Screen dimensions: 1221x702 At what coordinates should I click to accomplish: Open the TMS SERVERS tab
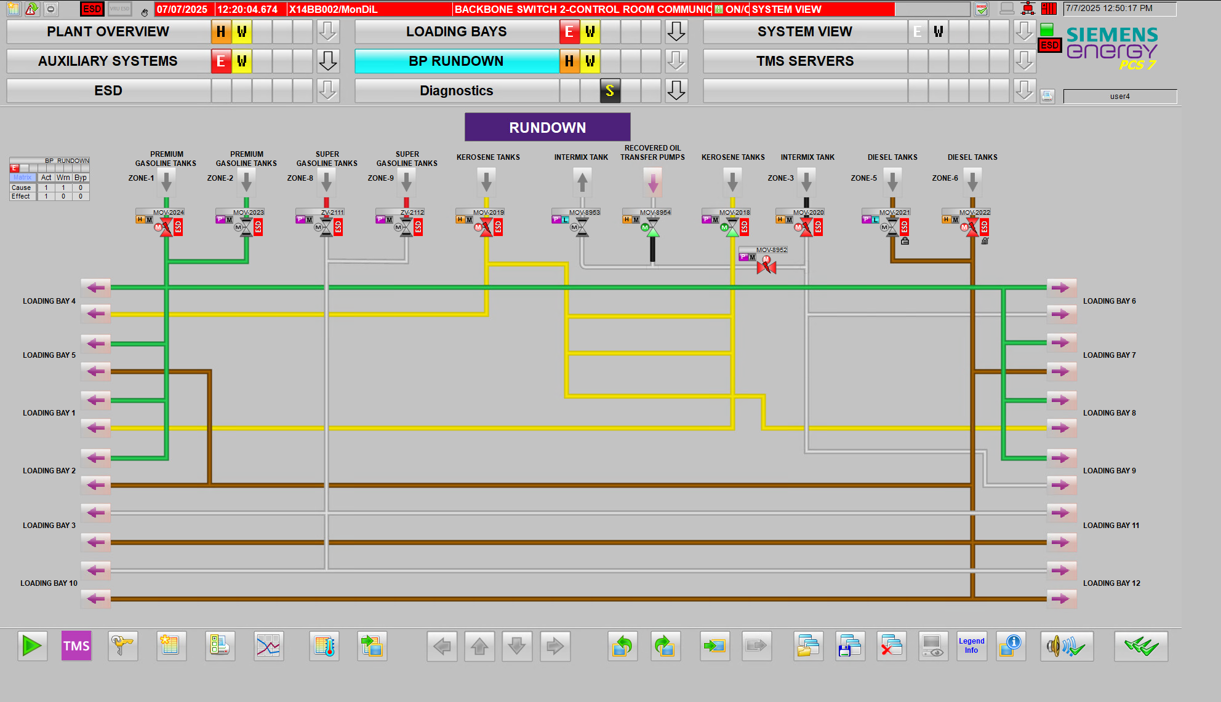pos(805,61)
